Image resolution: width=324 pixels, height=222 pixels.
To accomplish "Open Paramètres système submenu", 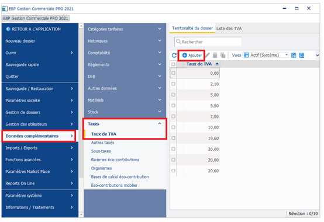I will pos(40,195).
